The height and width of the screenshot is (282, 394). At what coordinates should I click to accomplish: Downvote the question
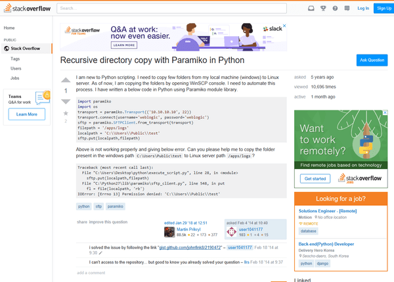click(x=65, y=101)
